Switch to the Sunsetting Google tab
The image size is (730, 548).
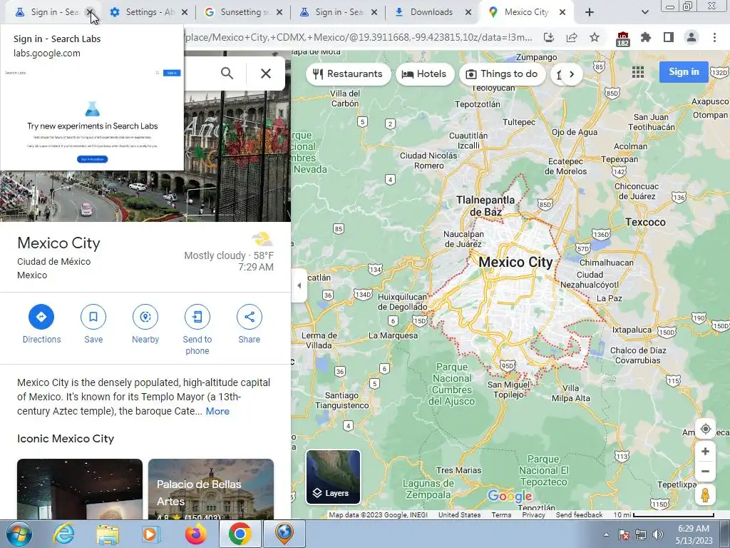coord(244,12)
